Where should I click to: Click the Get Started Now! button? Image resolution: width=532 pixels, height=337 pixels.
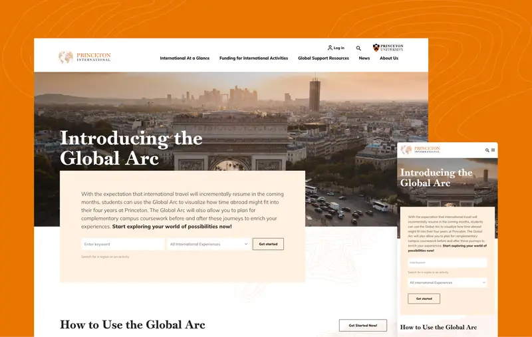(362, 326)
